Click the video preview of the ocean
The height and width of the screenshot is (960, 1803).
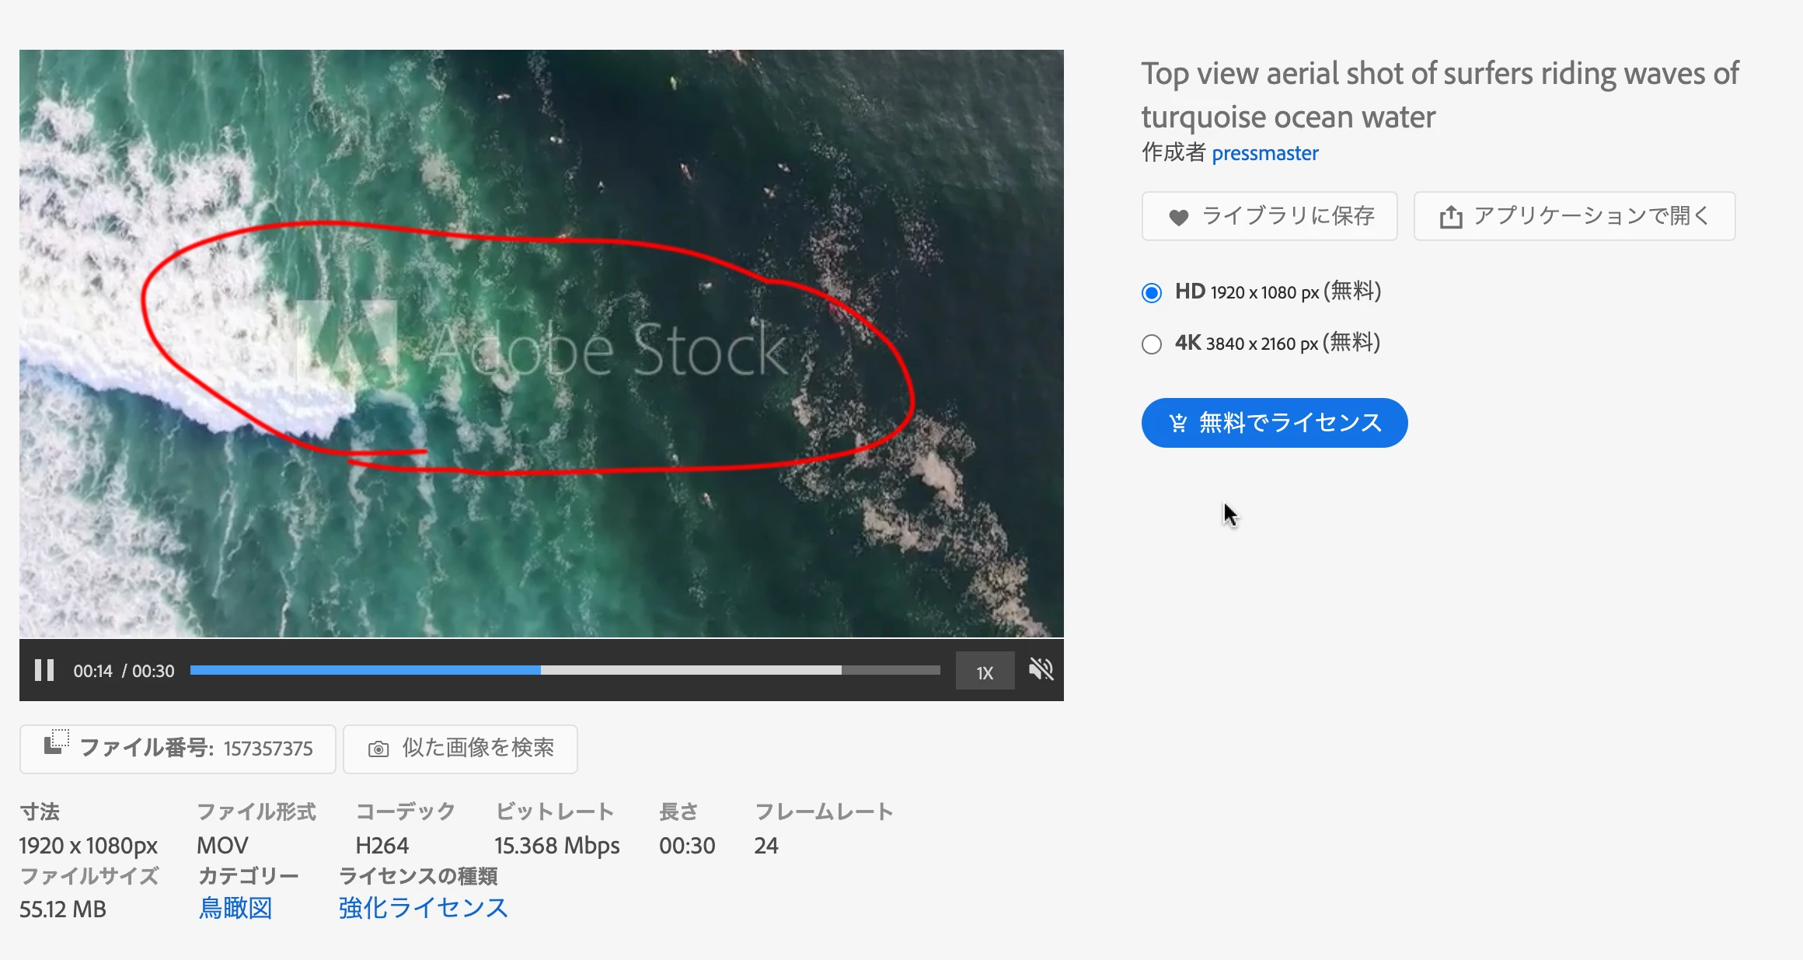click(x=541, y=344)
